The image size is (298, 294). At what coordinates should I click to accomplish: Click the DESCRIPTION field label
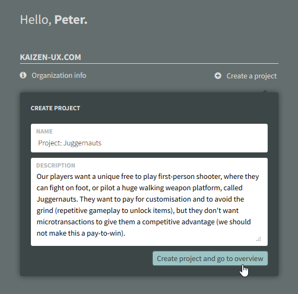click(56, 165)
